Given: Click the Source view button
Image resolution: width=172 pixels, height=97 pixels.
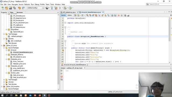Looking at the screenshot, I should 63,15.
